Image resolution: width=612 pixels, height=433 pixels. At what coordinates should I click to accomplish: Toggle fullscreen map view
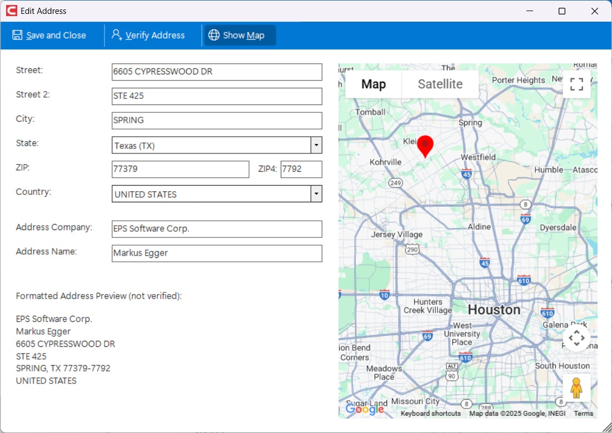click(x=576, y=84)
